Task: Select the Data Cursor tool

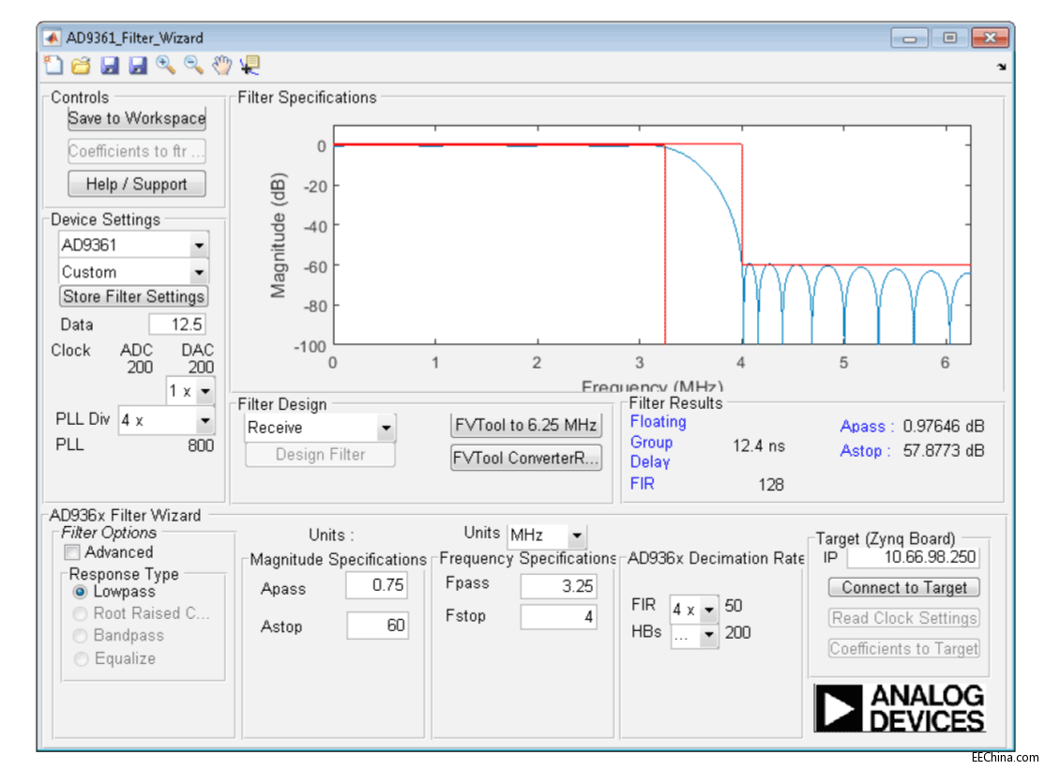Action: 250,66
